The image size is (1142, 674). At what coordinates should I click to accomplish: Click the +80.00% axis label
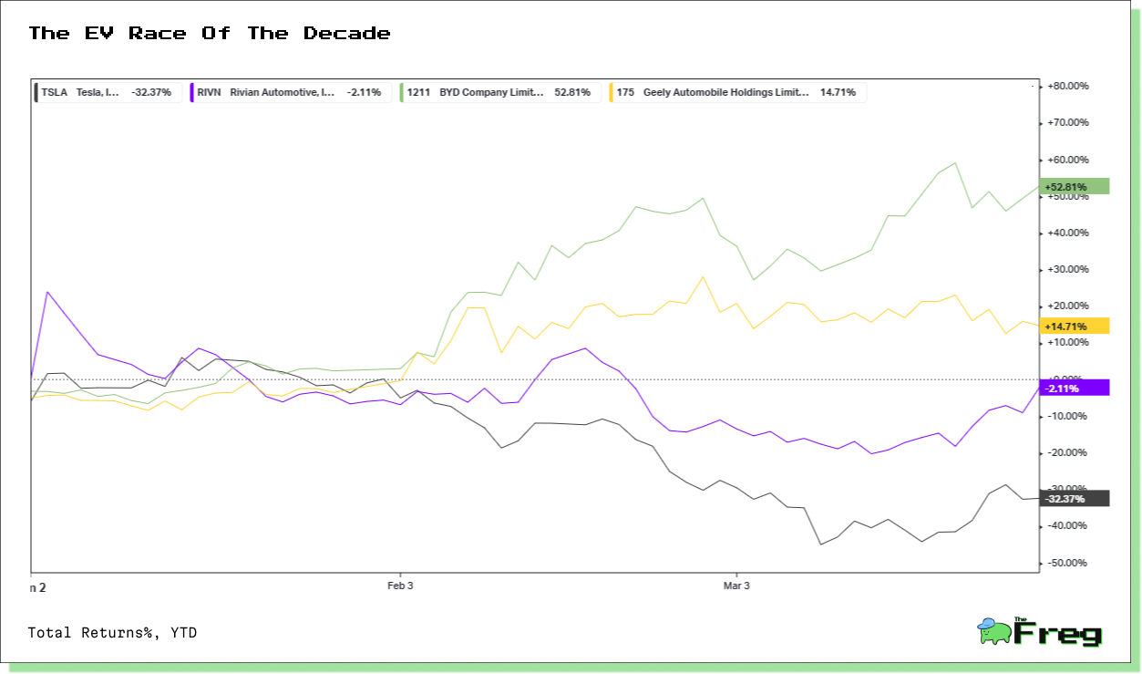1068,86
